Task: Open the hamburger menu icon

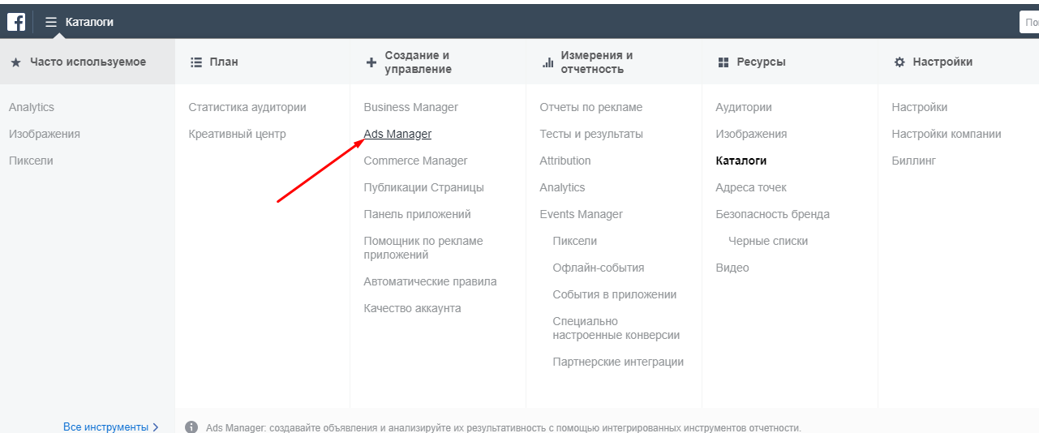Action: coord(51,22)
